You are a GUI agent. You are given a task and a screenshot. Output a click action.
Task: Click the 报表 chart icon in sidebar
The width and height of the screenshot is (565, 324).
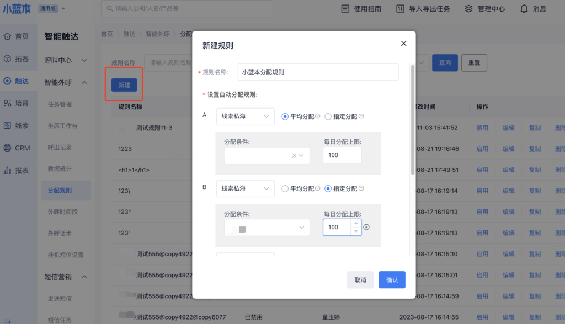pyautogui.click(x=7, y=170)
